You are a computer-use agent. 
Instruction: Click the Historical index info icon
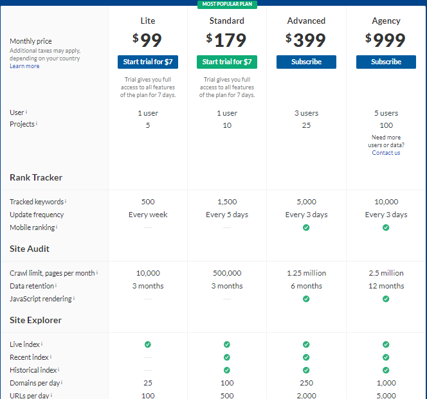(x=59, y=369)
